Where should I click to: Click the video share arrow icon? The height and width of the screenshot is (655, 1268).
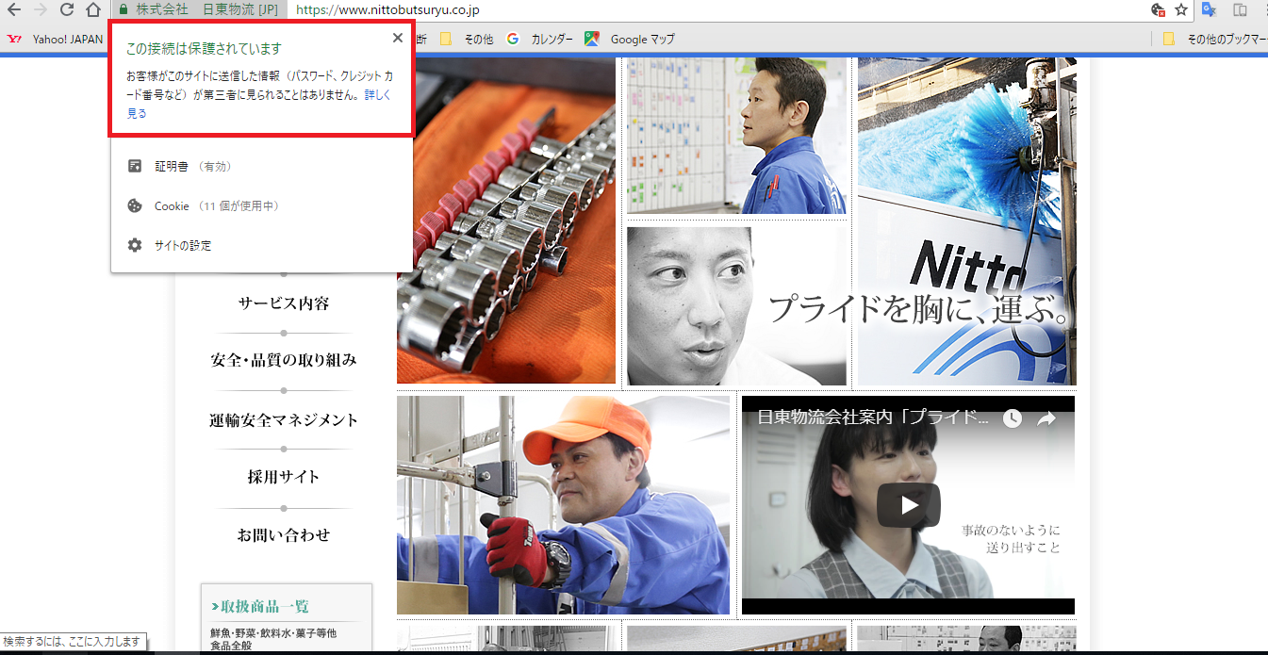coord(1046,418)
